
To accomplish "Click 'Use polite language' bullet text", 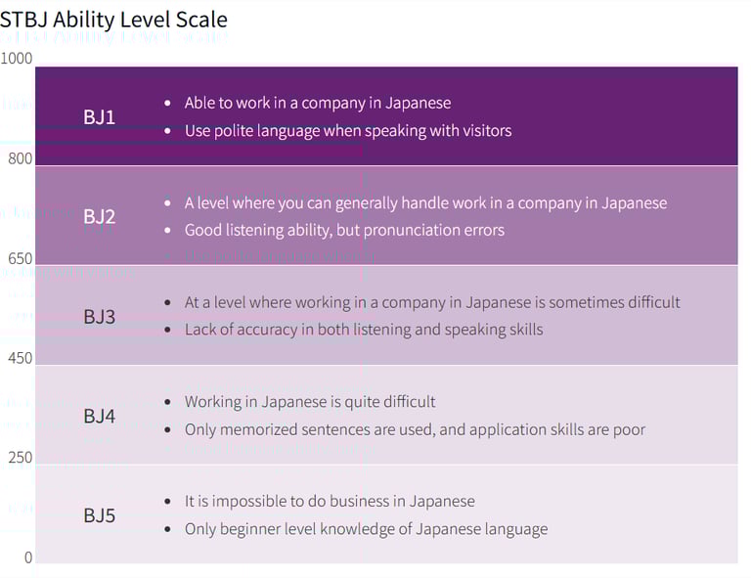I will 347,130.
